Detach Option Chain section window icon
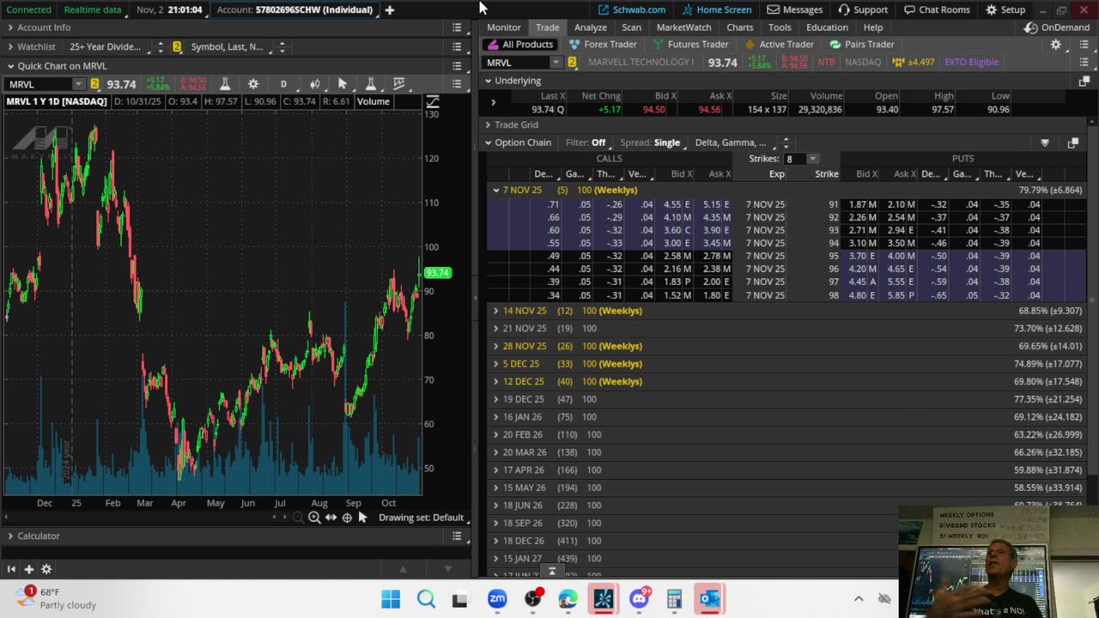Screen dimensions: 1099x618 [1072, 143]
